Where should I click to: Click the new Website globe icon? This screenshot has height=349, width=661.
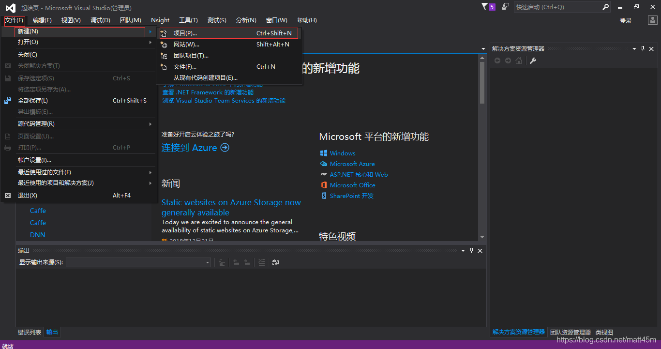(x=164, y=45)
